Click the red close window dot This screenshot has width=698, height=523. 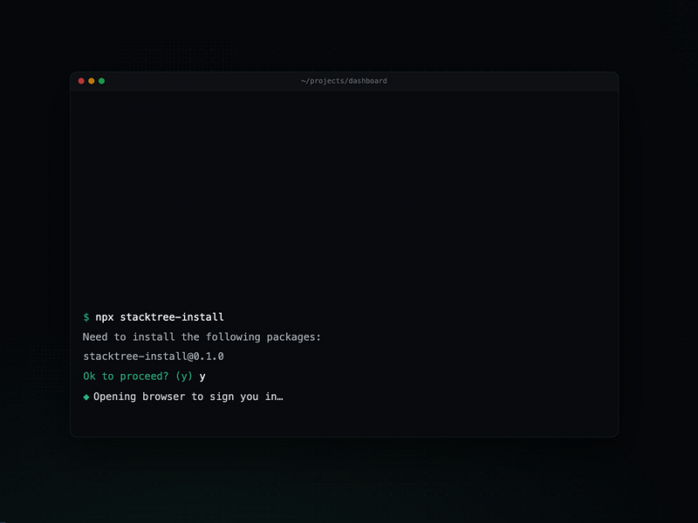[81, 81]
